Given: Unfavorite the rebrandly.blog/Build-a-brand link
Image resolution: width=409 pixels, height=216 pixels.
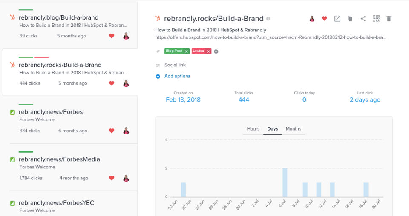Looking at the screenshot, I should coord(112,36).
